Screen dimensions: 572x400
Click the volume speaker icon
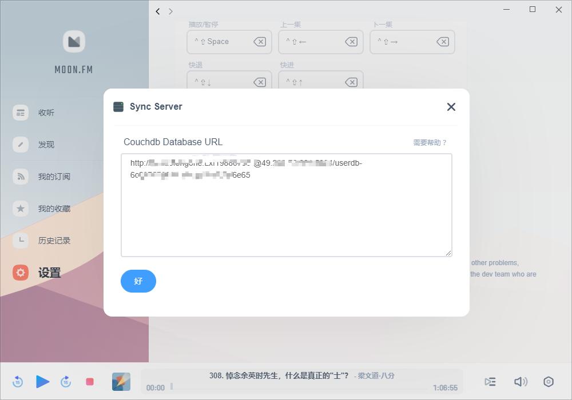[521, 382]
